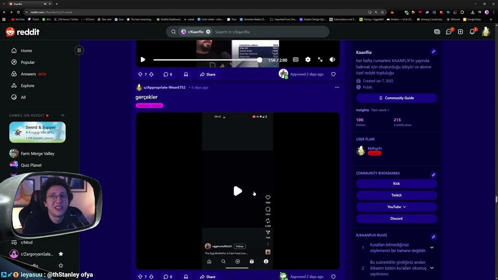Share the top video post
498x280 pixels.
pyautogui.click(x=208, y=74)
